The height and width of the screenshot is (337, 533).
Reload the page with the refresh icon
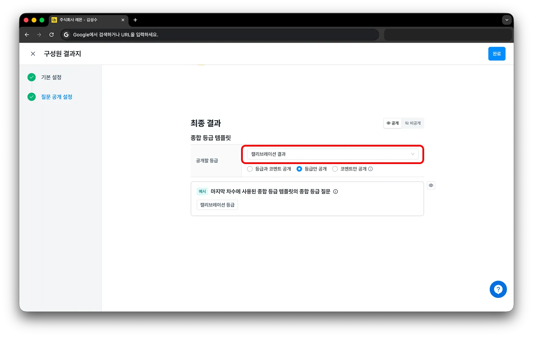[52, 35]
